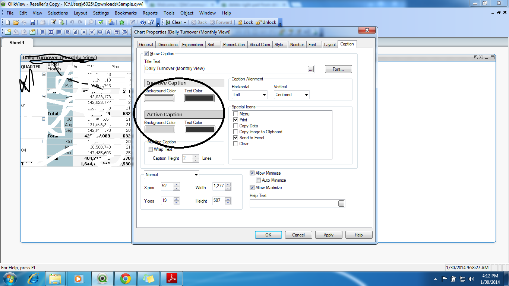This screenshot has width=509, height=286.
Task: Open Google Chrome from the taskbar
Action: 125,278
